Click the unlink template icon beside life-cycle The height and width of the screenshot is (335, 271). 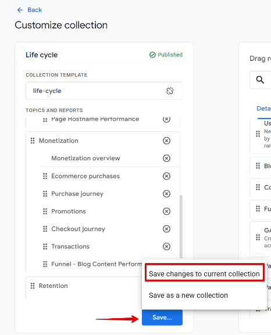[170, 91]
